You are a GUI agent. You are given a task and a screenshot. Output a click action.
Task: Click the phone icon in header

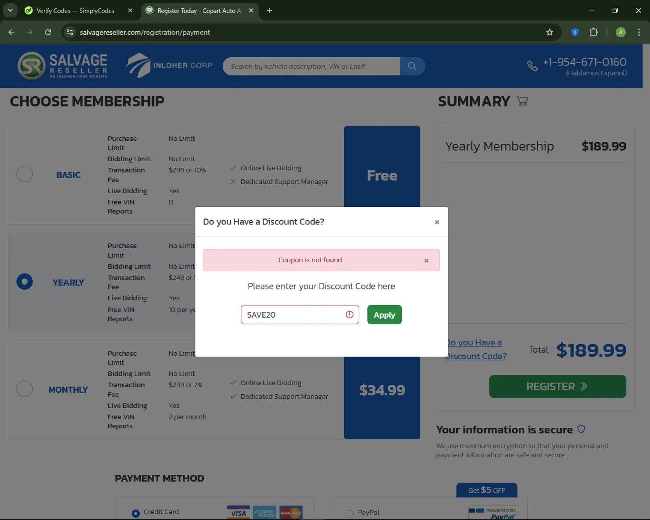533,66
